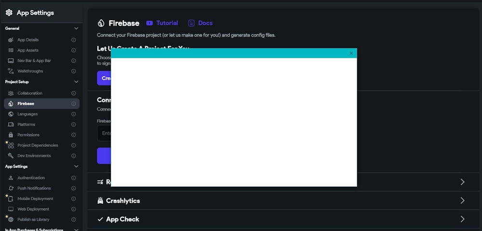Image resolution: width=482 pixels, height=231 pixels.
Task: Click the Project Dependencies icon
Action: pyautogui.click(x=11, y=145)
